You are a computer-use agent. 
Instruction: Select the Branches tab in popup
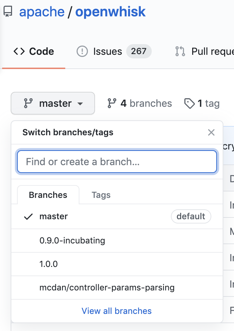tap(48, 195)
